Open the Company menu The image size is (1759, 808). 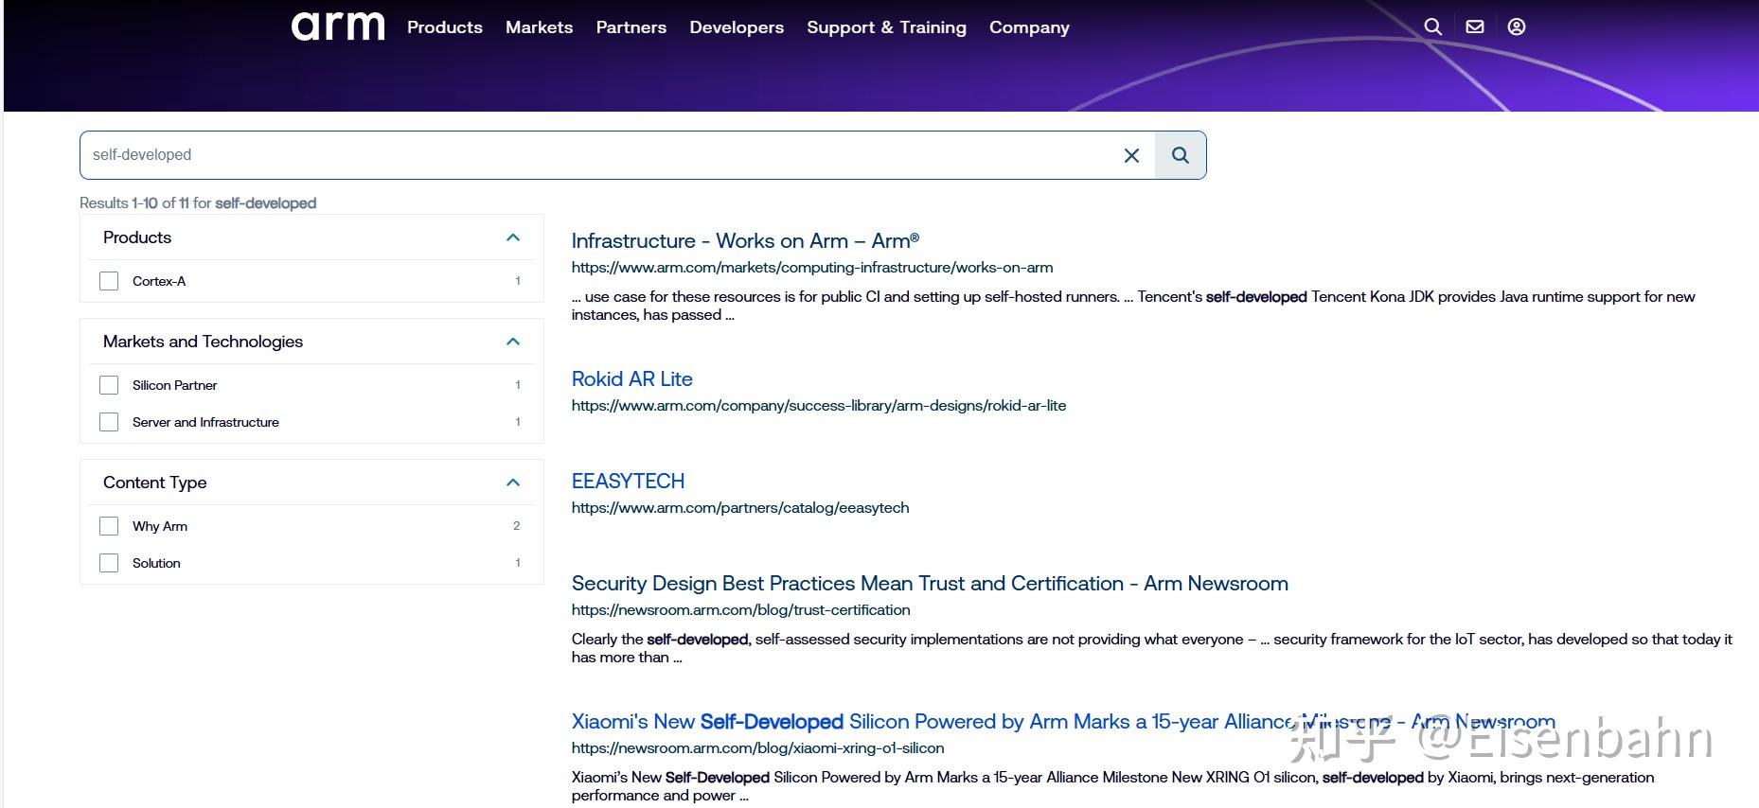click(x=1029, y=27)
